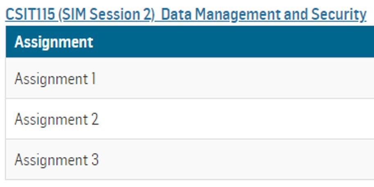Click the 'Assignment 2' label text
This screenshot has width=374, height=187.
[x=56, y=119]
